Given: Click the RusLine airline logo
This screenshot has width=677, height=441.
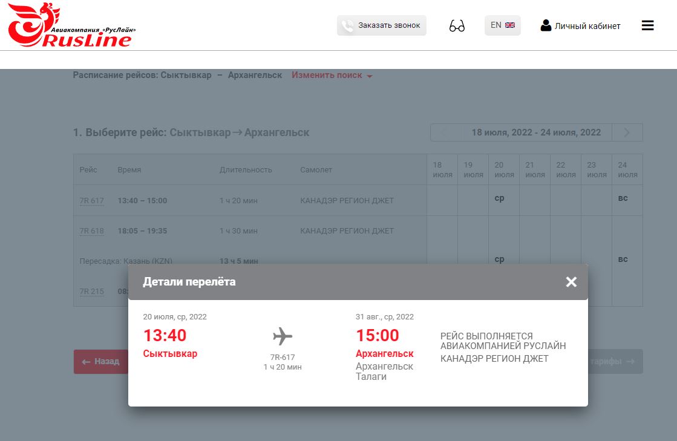Looking at the screenshot, I should click(71, 25).
